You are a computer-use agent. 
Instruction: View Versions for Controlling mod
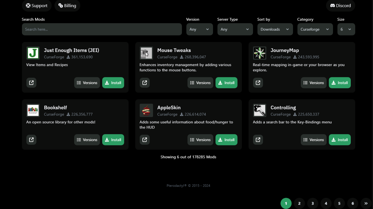tap(314, 140)
